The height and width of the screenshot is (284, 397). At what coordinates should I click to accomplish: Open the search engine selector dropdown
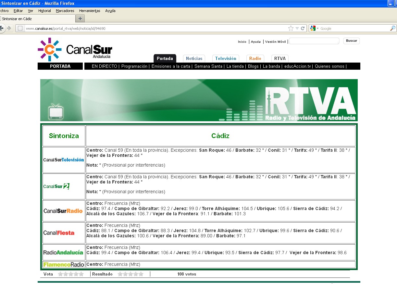pyautogui.click(x=315, y=29)
